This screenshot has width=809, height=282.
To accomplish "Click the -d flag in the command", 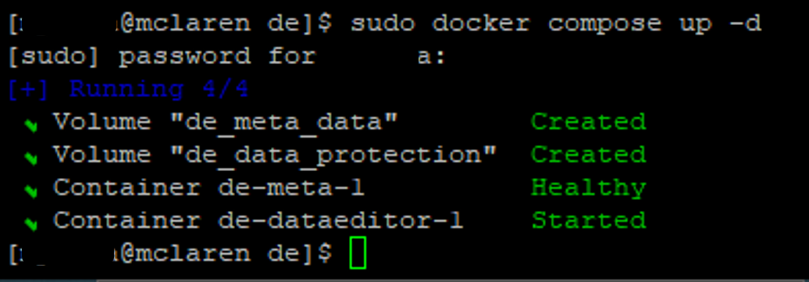I will coord(746,23).
